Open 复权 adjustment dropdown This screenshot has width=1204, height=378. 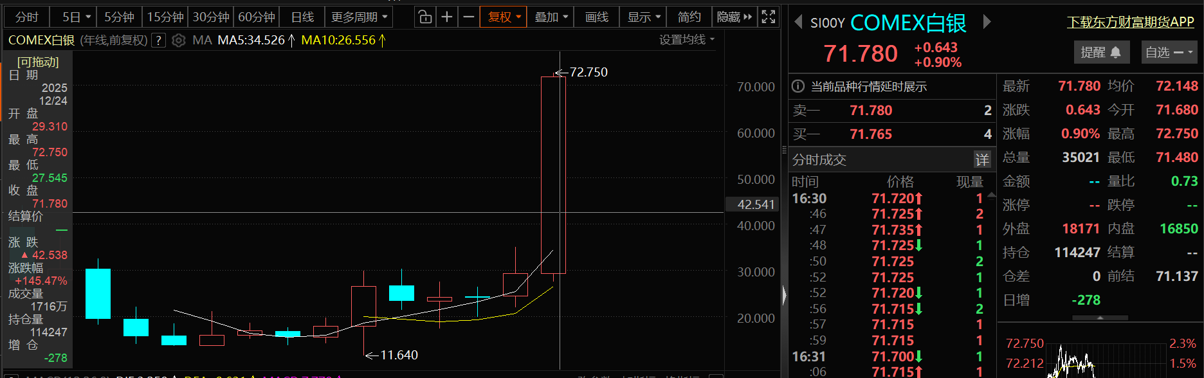[x=505, y=17]
